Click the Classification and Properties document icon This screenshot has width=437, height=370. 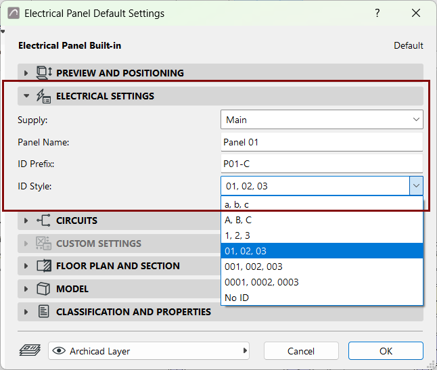coord(43,312)
